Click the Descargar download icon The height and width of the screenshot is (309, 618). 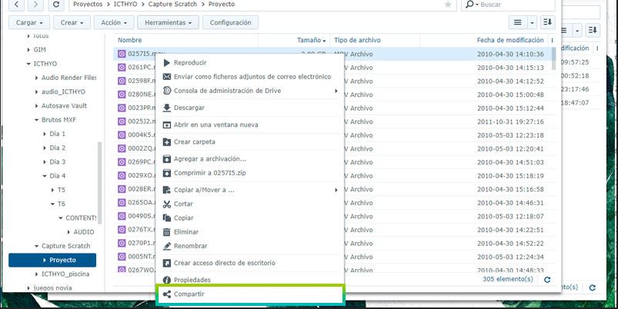167,108
